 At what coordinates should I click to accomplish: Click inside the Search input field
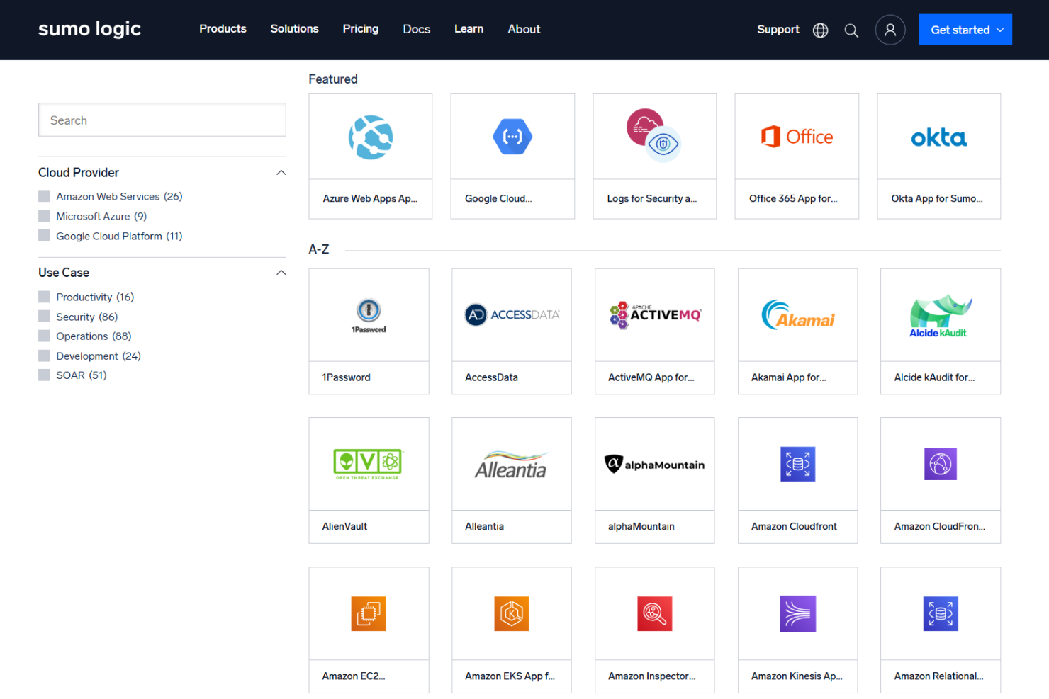(x=162, y=120)
